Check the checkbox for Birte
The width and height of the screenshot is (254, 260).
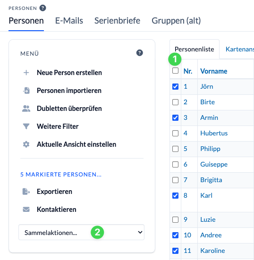[175, 102]
